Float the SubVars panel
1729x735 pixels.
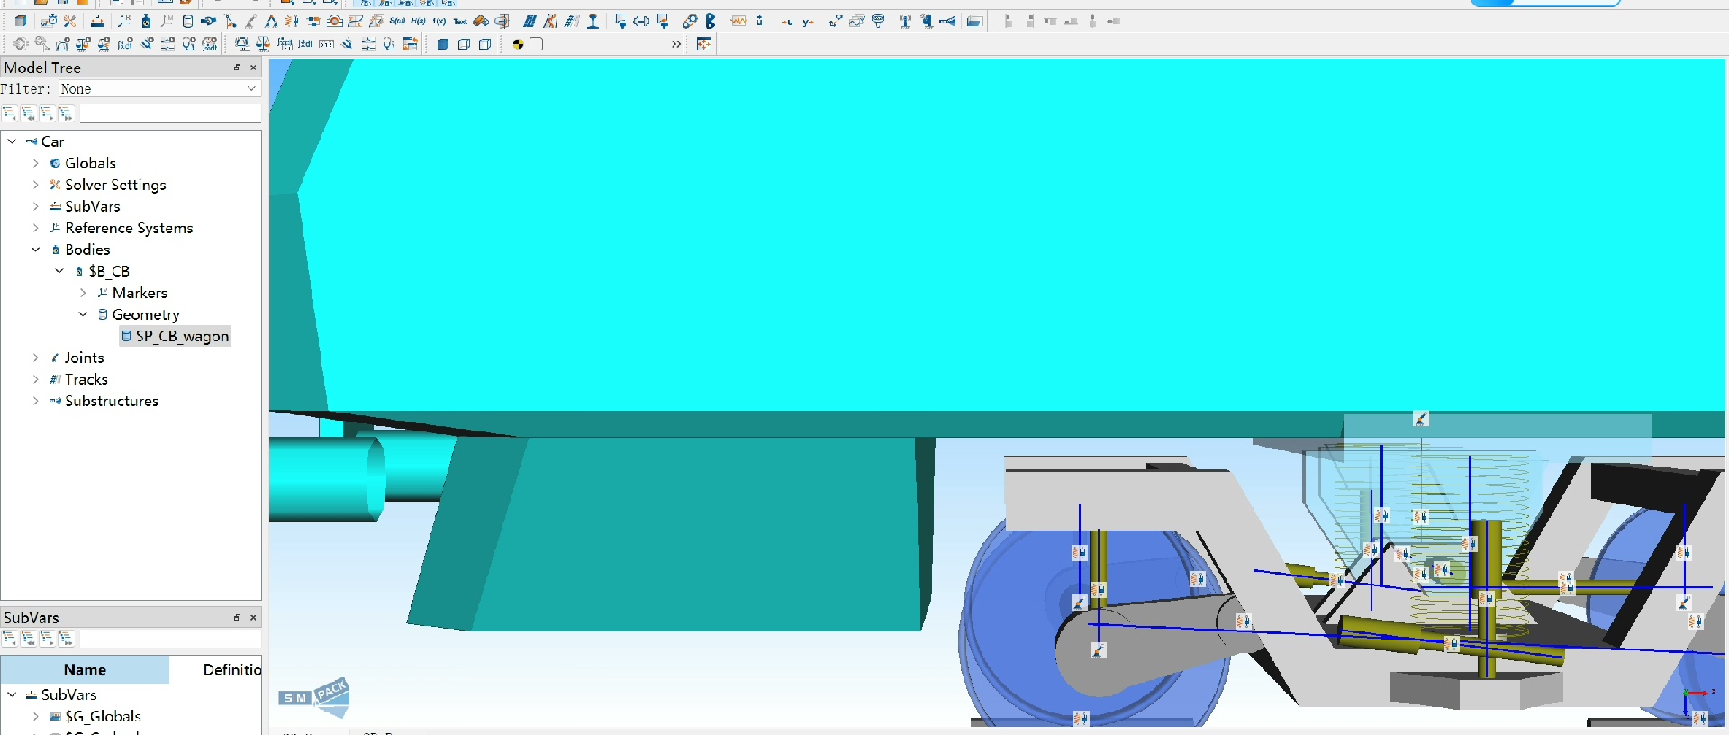237,618
